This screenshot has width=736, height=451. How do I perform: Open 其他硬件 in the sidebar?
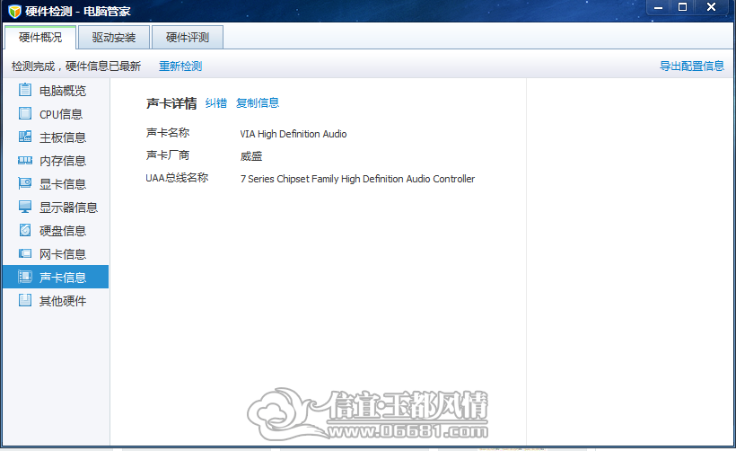pyautogui.click(x=56, y=301)
